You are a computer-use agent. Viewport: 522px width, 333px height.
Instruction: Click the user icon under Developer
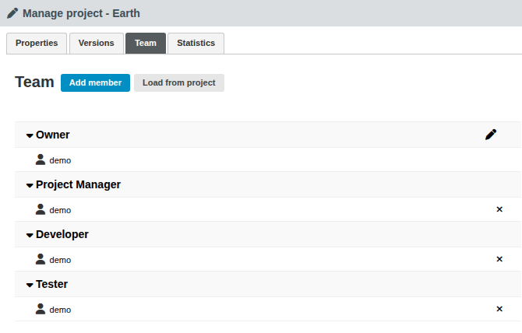[x=41, y=259]
